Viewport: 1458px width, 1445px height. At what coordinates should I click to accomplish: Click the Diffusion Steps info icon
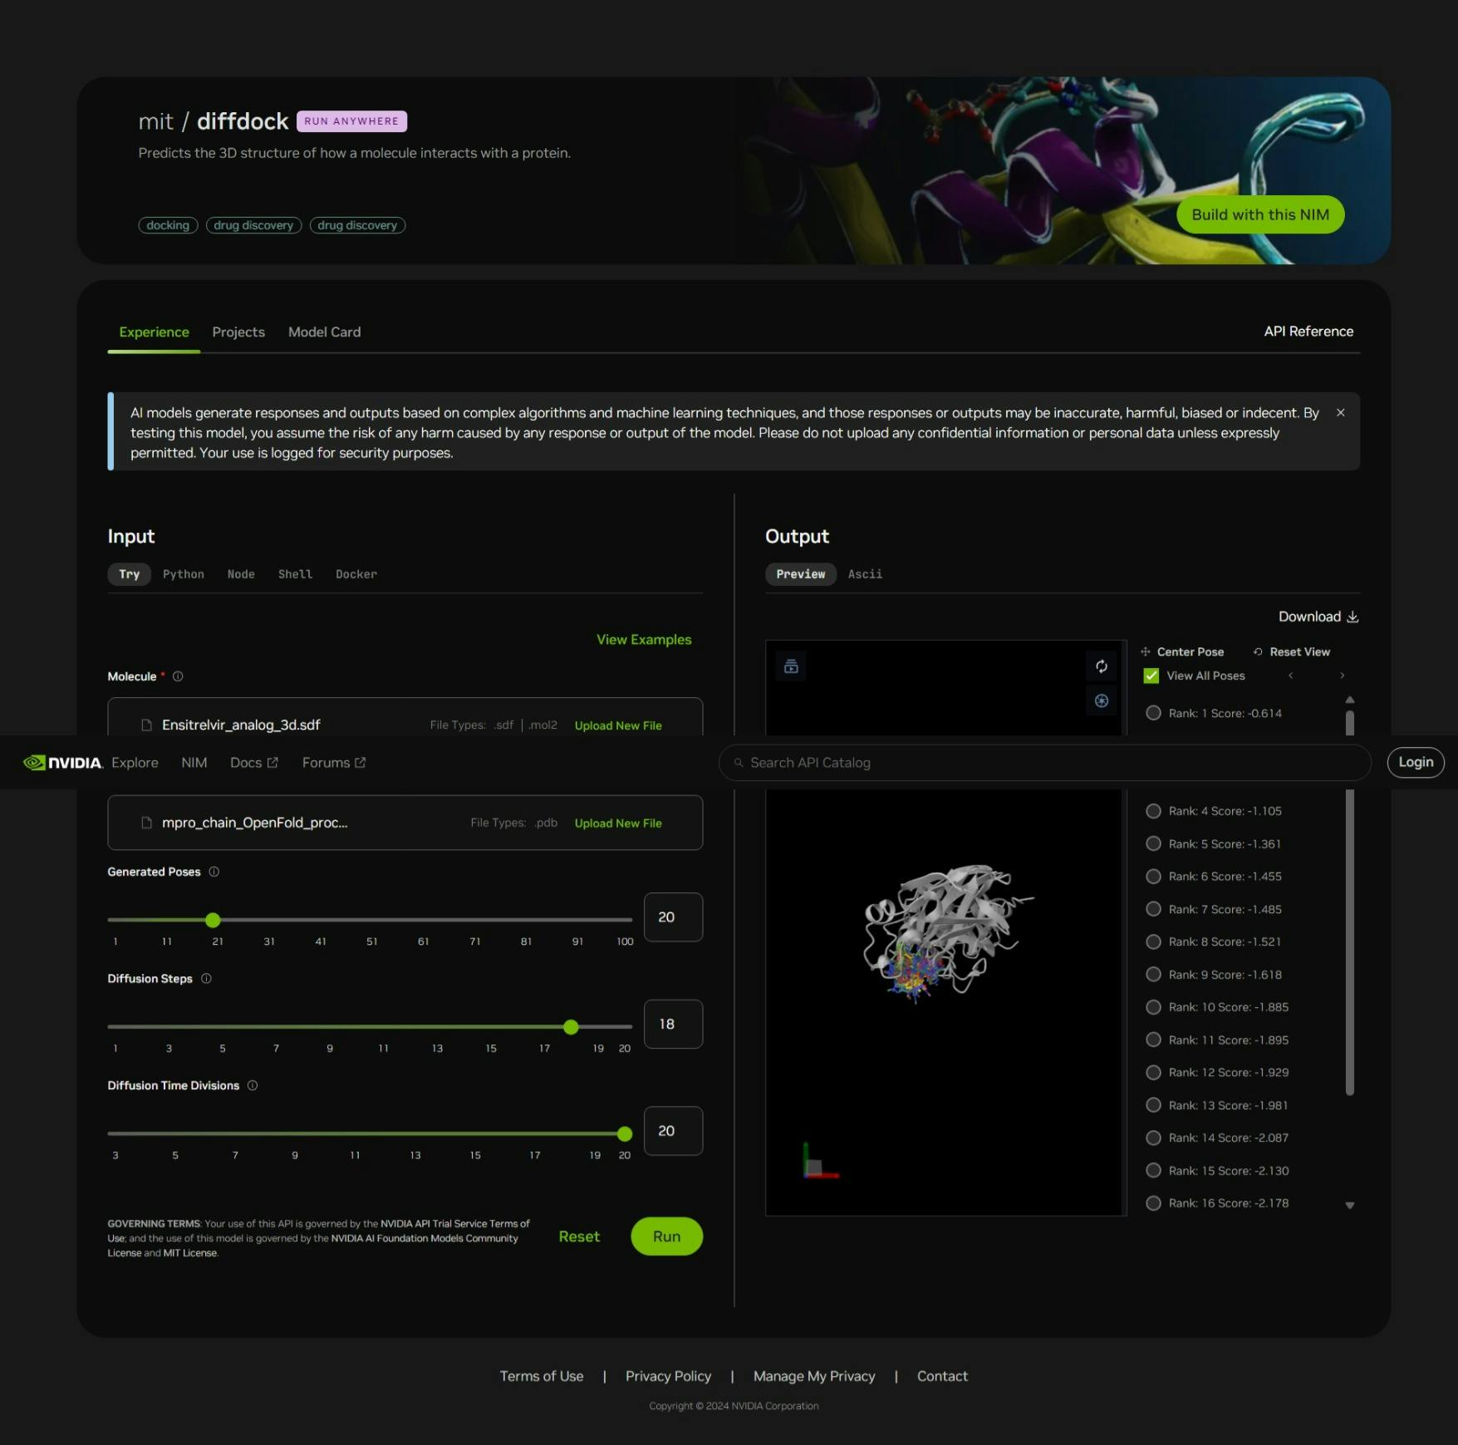tap(207, 979)
